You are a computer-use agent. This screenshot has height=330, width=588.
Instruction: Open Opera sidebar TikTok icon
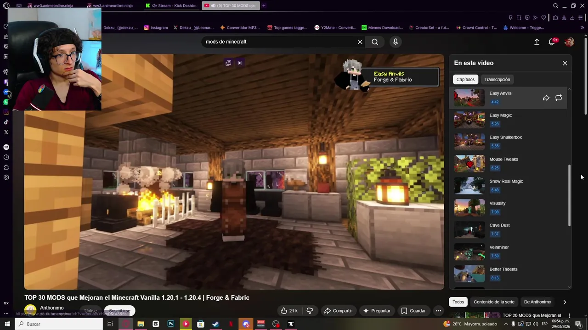point(6,122)
